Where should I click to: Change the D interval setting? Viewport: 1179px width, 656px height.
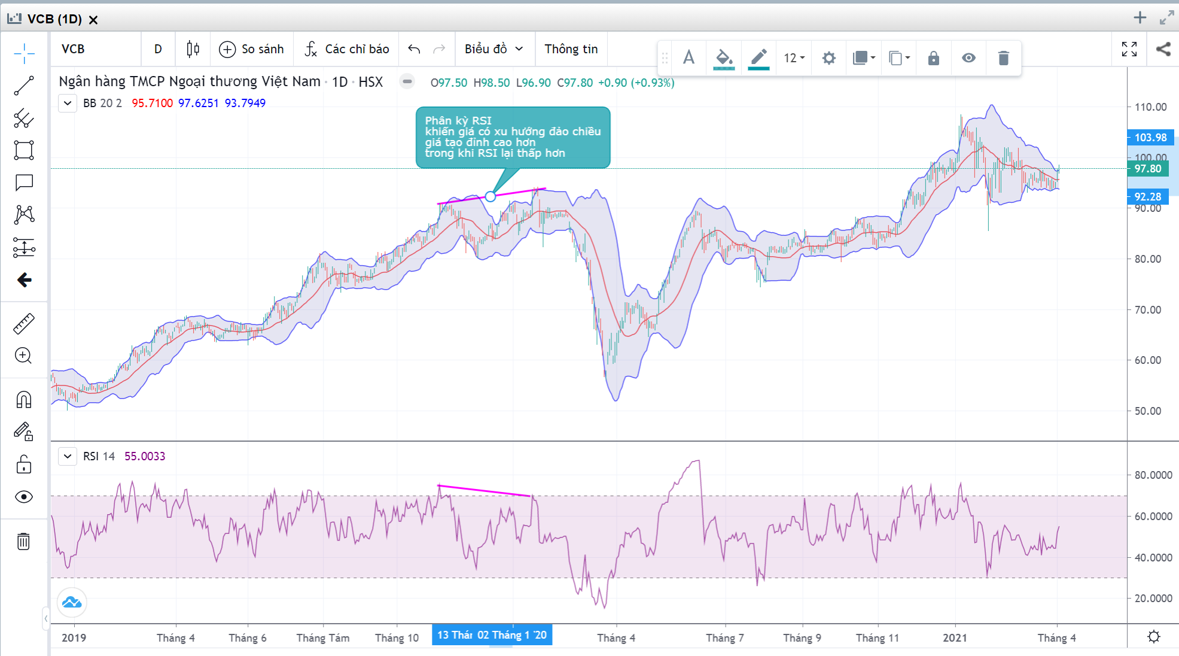click(x=158, y=49)
